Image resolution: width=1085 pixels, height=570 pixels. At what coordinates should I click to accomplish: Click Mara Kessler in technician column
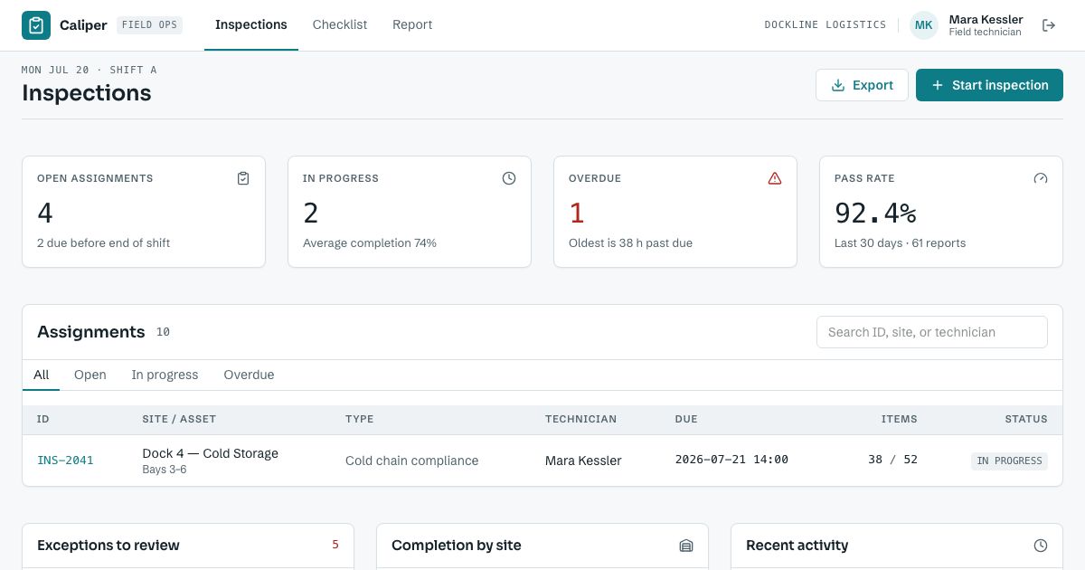pyautogui.click(x=583, y=461)
